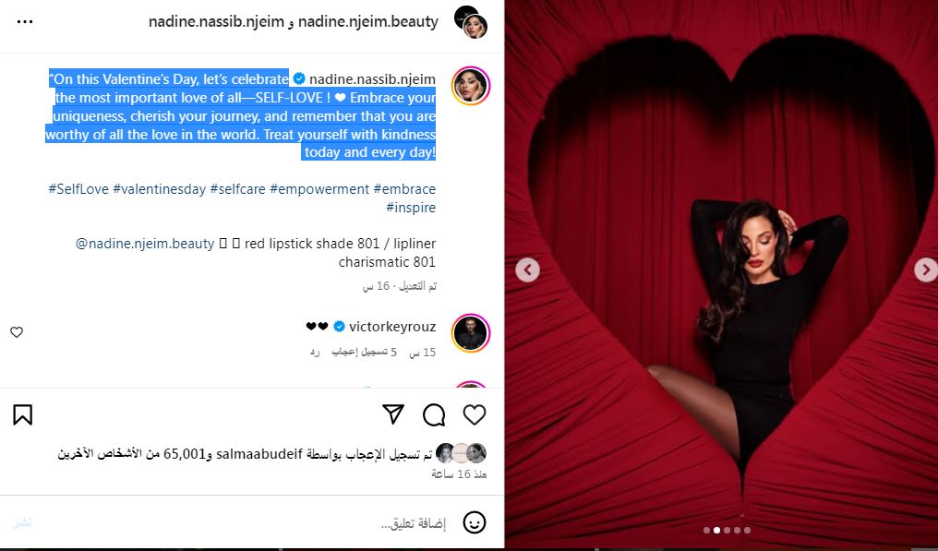Save the post with the bookmark icon
938x551 pixels.
pyautogui.click(x=23, y=414)
